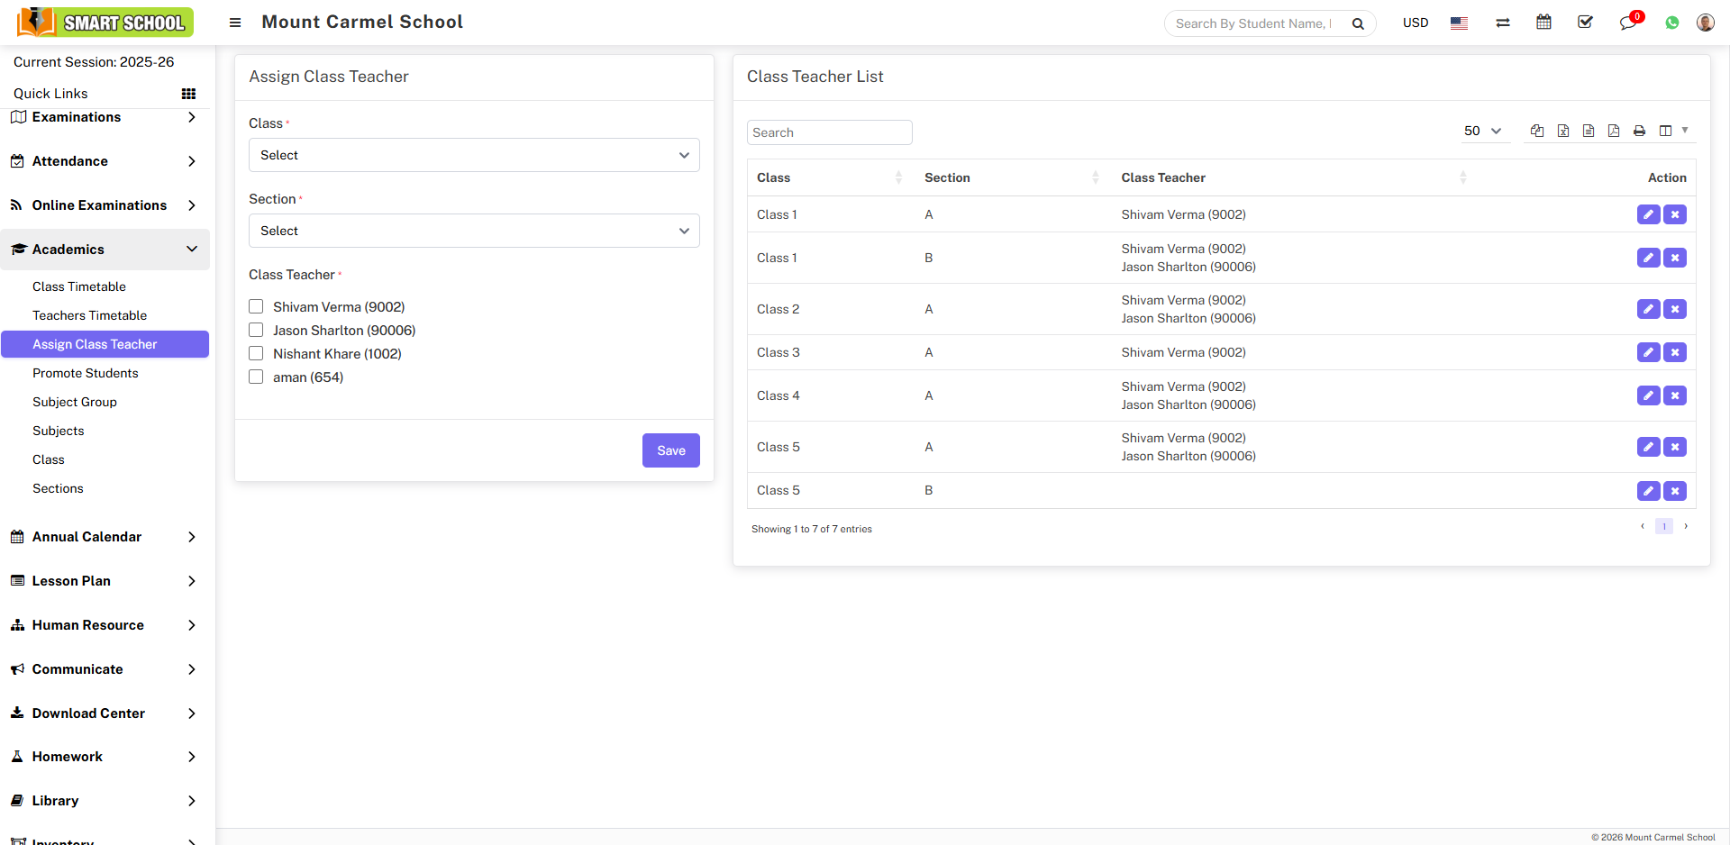Edit Class 3 section A teacher assignment
Image resolution: width=1730 pixels, height=845 pixels.
[x=1648, y=352]
